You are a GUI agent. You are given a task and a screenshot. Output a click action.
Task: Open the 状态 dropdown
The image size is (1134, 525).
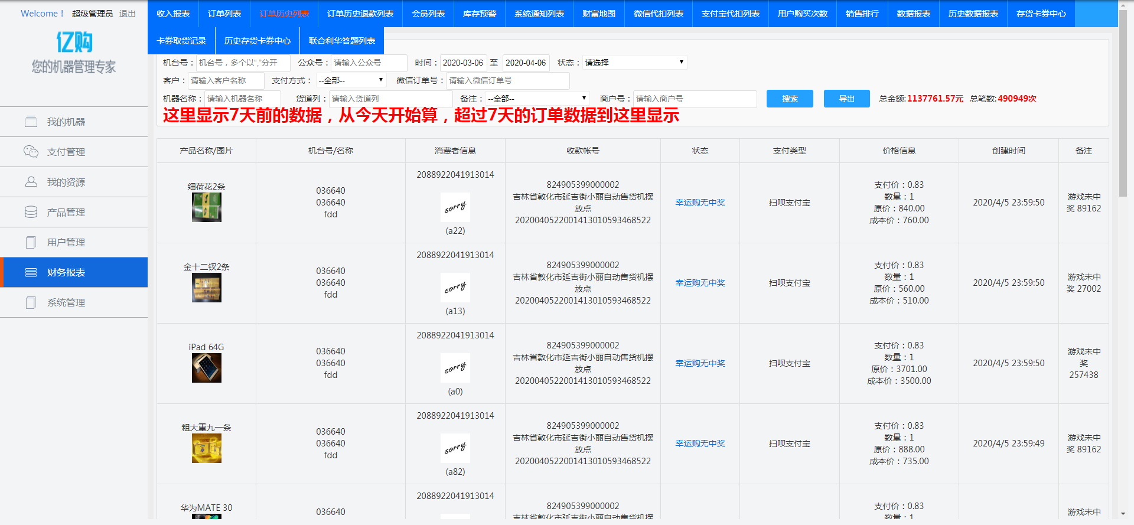[634, 63]
